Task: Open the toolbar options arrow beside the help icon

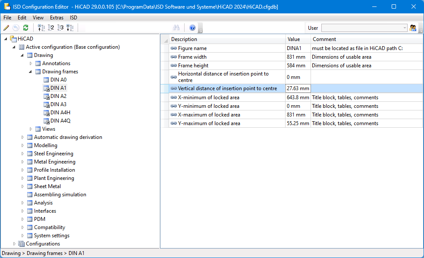Action: (201, 28)
